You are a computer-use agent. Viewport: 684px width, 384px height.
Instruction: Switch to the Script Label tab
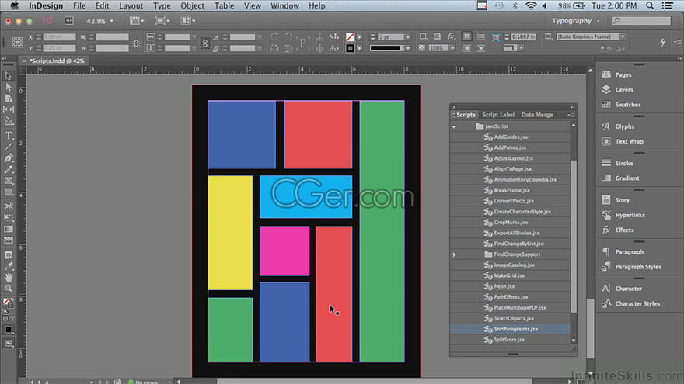(x=498, y=115)
